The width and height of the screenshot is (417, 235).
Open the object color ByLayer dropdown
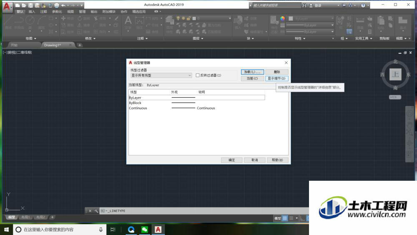coord(311,19)
